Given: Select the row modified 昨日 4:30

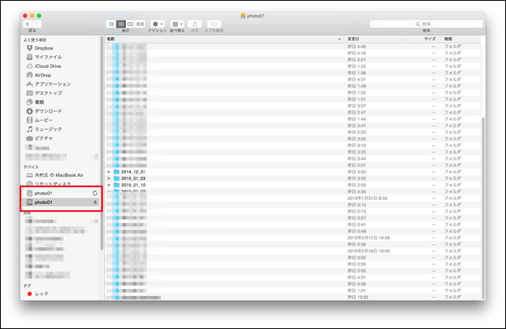Looking at the screenshot, I should click(292, 191).
